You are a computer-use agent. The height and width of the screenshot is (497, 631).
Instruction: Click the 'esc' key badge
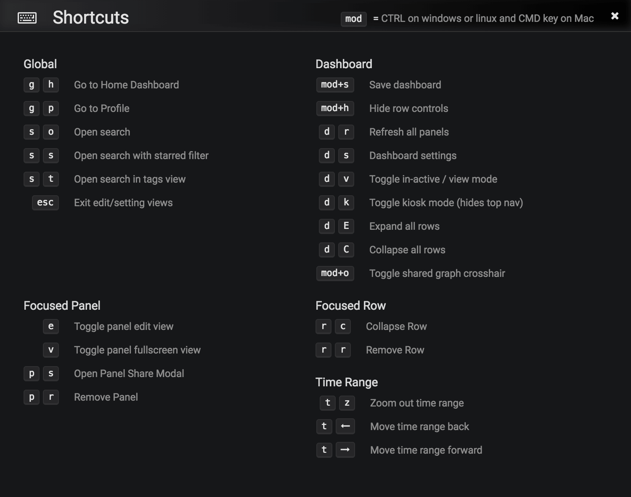point(45,202)
